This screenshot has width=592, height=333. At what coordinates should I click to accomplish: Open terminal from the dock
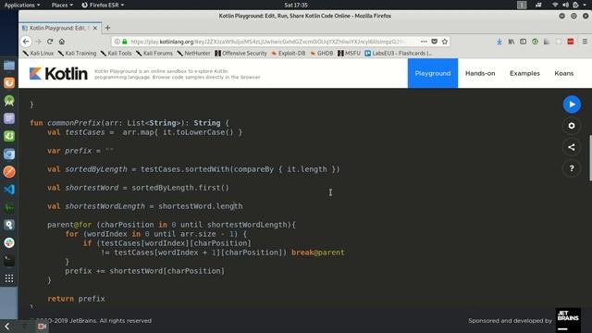pos(9,261)
